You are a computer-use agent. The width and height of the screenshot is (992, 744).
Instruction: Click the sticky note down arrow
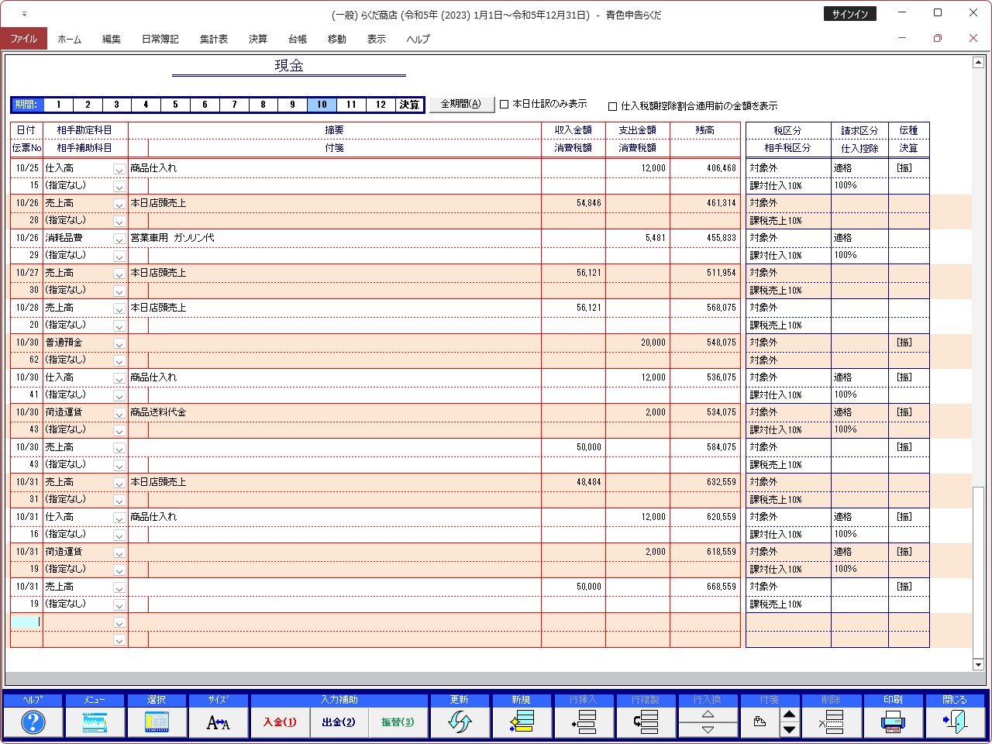789,730
